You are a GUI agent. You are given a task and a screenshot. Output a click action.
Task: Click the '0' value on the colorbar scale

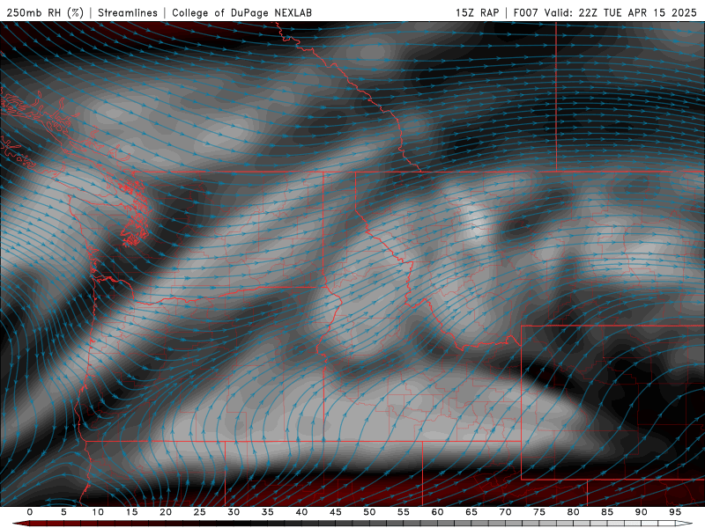[x=30, y=512]
